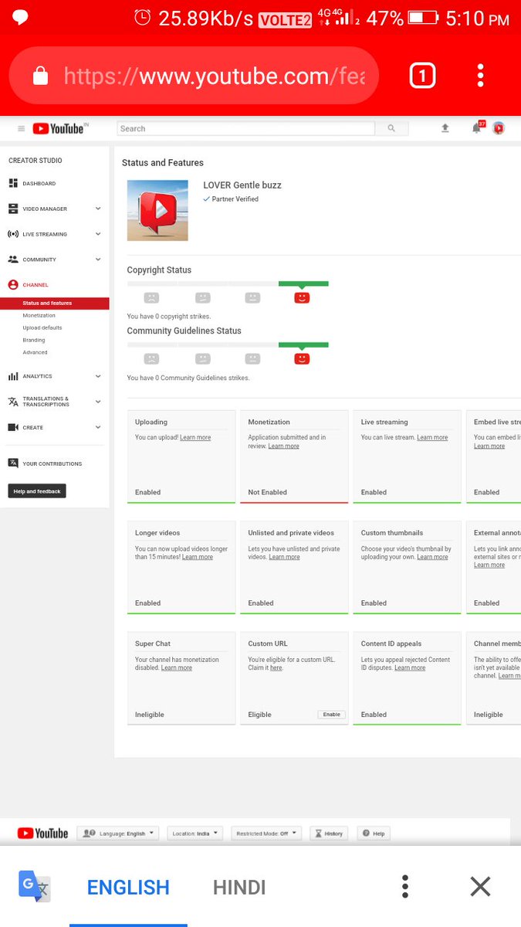The height and width of the screenshot is (927, 521).
Task: Click the Video Manager sidebar icon
Action: tap(12, 209)
